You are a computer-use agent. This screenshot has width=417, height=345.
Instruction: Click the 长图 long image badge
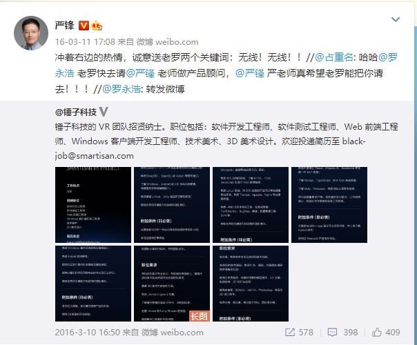click(200, 316)
